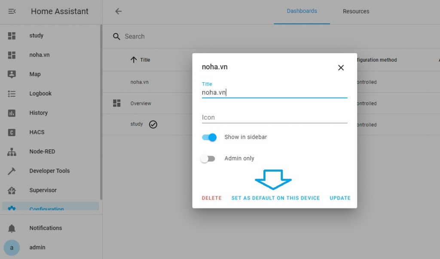This screenshot has height=259, width=440.
Task: Close the noha.vn dialog
Action: 341,68
